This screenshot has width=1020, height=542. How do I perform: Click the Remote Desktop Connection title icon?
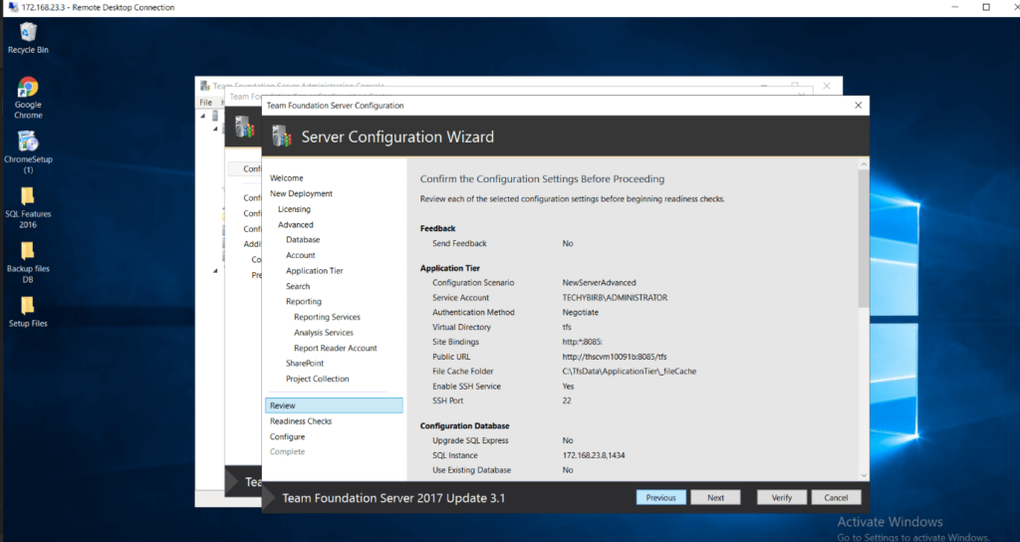pyautogui.click(x=13, y=7)
